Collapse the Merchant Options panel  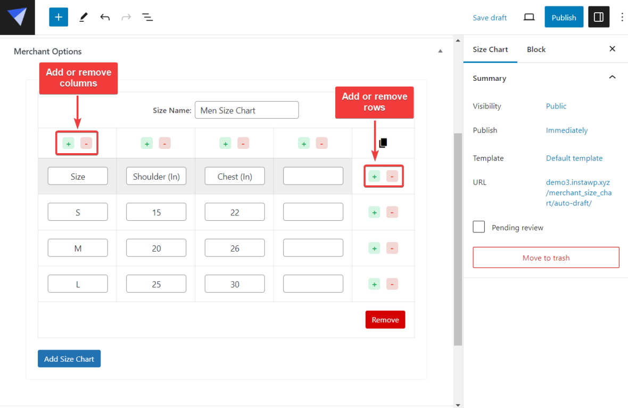[x=440, y=51]
